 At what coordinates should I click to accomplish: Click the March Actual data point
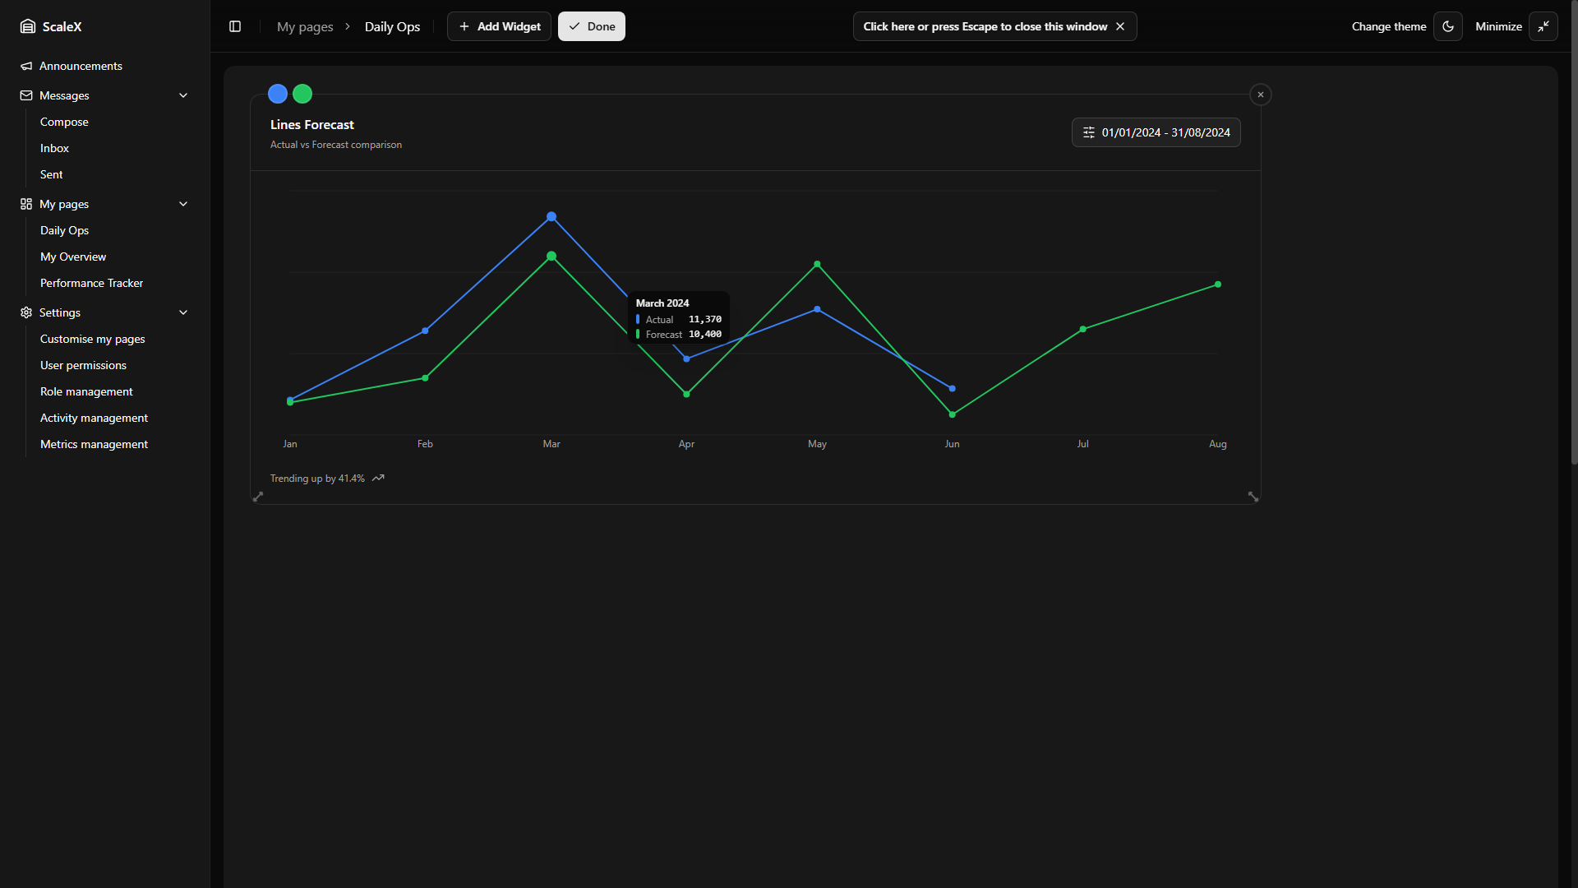[x=551, y=217]
